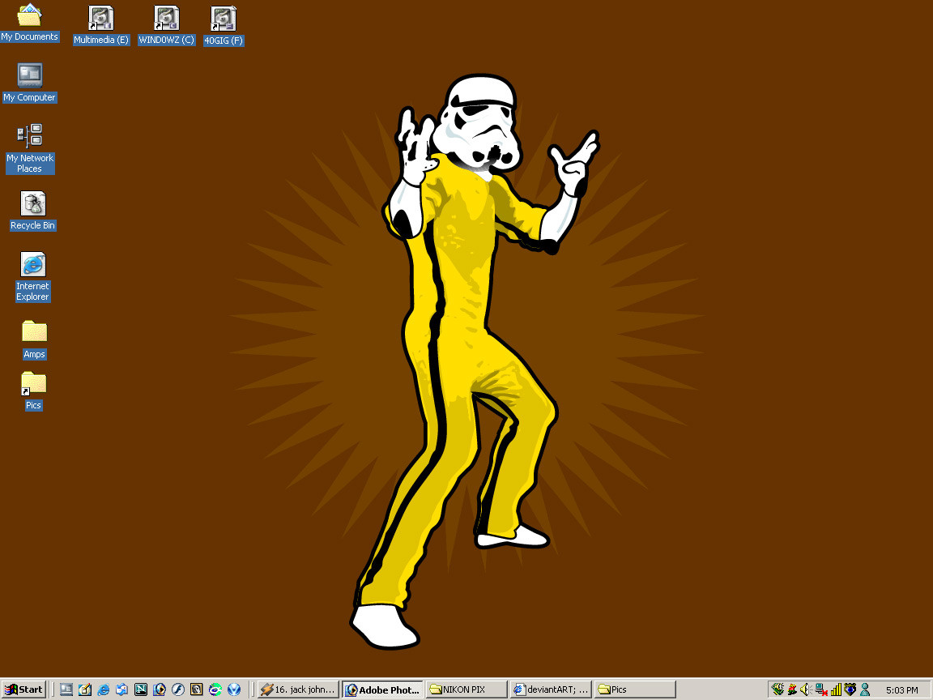Select the Amps folder on the desktop
The width and height of the screenshot is (933, 700).
click(34, 339)
